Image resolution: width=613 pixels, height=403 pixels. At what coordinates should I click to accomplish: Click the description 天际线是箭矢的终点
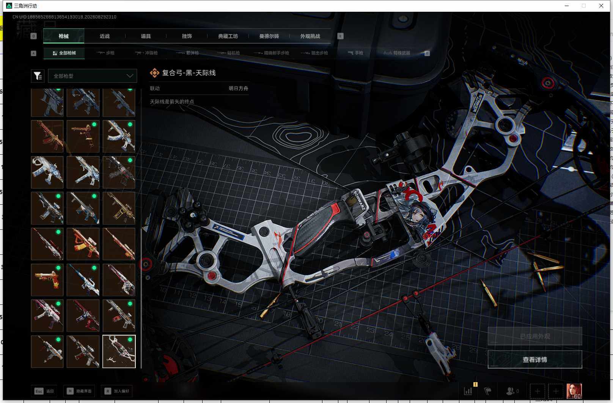pos(172,102)
